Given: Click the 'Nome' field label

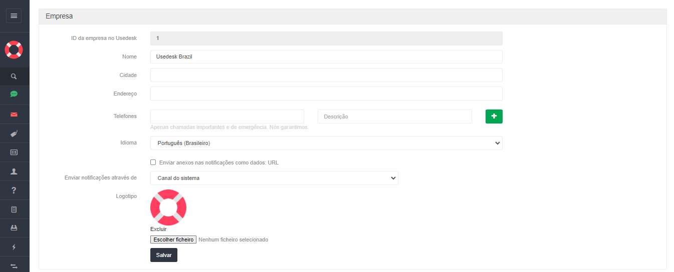Looking at the screenshot, I should click(x=129, y=56).
